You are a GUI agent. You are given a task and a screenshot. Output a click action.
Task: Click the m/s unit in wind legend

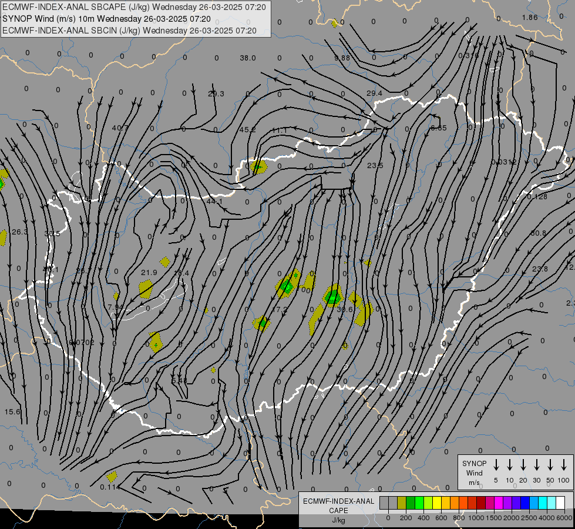(474, 483)
